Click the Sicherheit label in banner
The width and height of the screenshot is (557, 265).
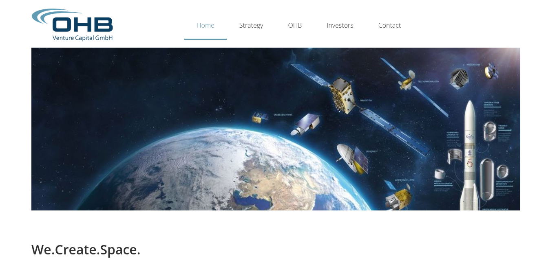click(371, 151)
